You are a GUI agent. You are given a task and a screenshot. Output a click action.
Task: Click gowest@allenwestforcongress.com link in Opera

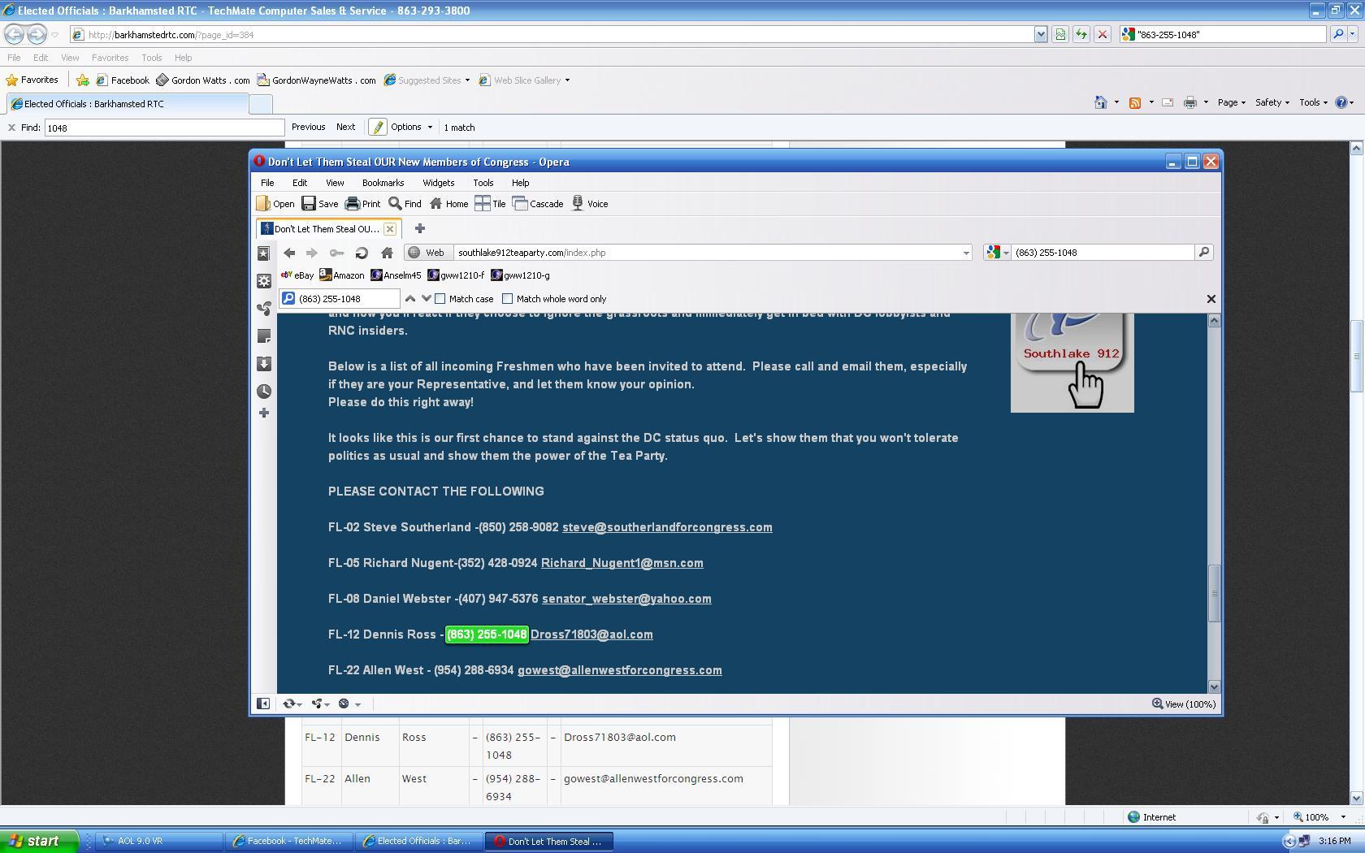click(x=619, y=670)
